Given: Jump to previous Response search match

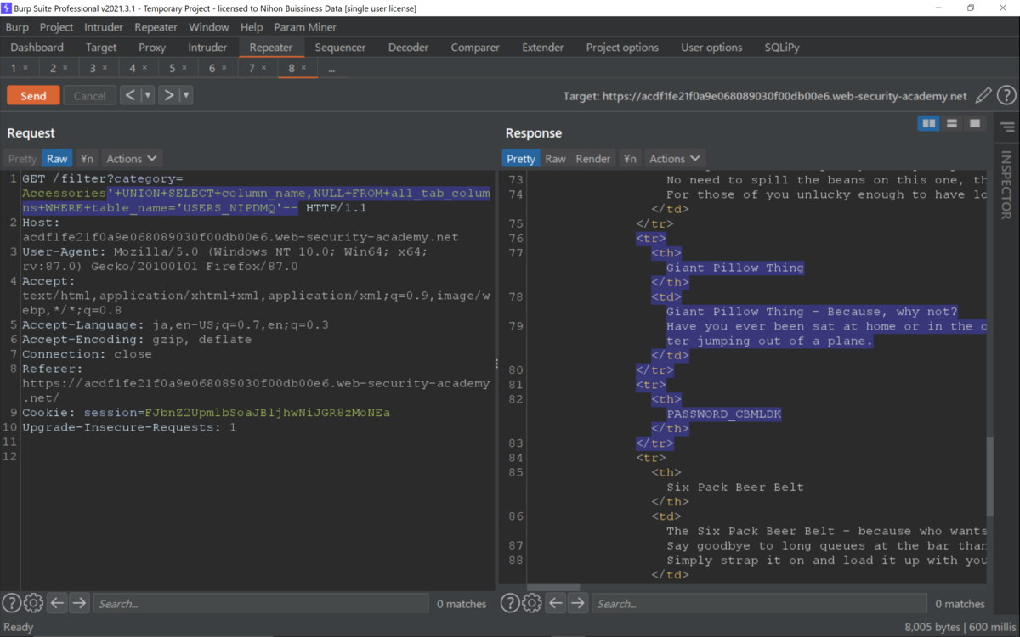Looking at the screenshot, I should pos(556,603).
